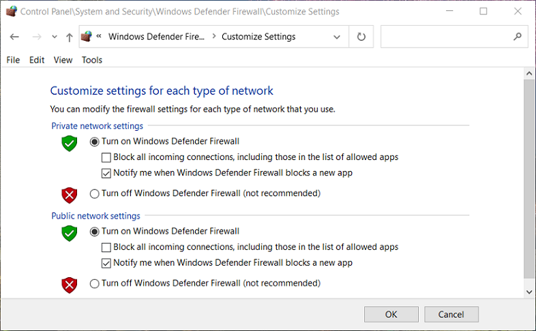Click the vertical scrollbar thumb

pos(529,179)
